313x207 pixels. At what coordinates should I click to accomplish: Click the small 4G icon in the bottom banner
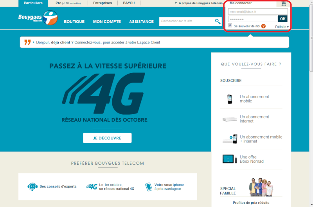click(92, 187)
